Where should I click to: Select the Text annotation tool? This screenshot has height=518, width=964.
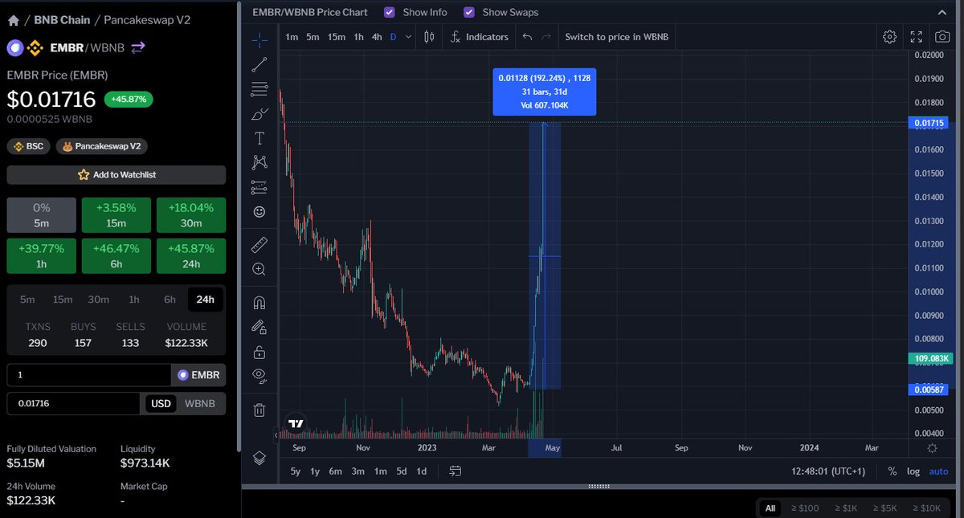tap(259, 138)
